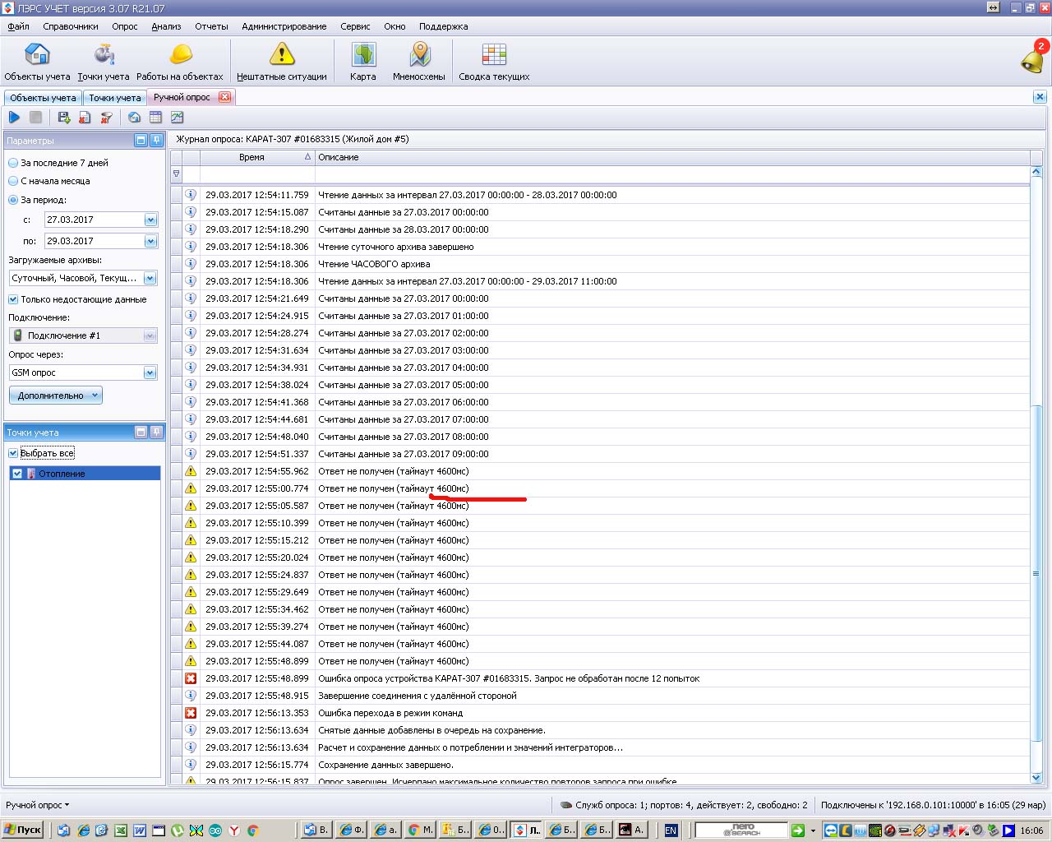Save log using the floppy disk icon
Viewport: 1052px width, 842px height.
pyautogui.click(x=63, y=118)
